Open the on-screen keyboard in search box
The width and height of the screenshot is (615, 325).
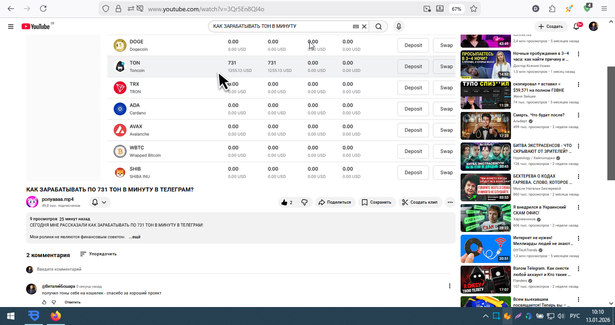tap(356, 27)
